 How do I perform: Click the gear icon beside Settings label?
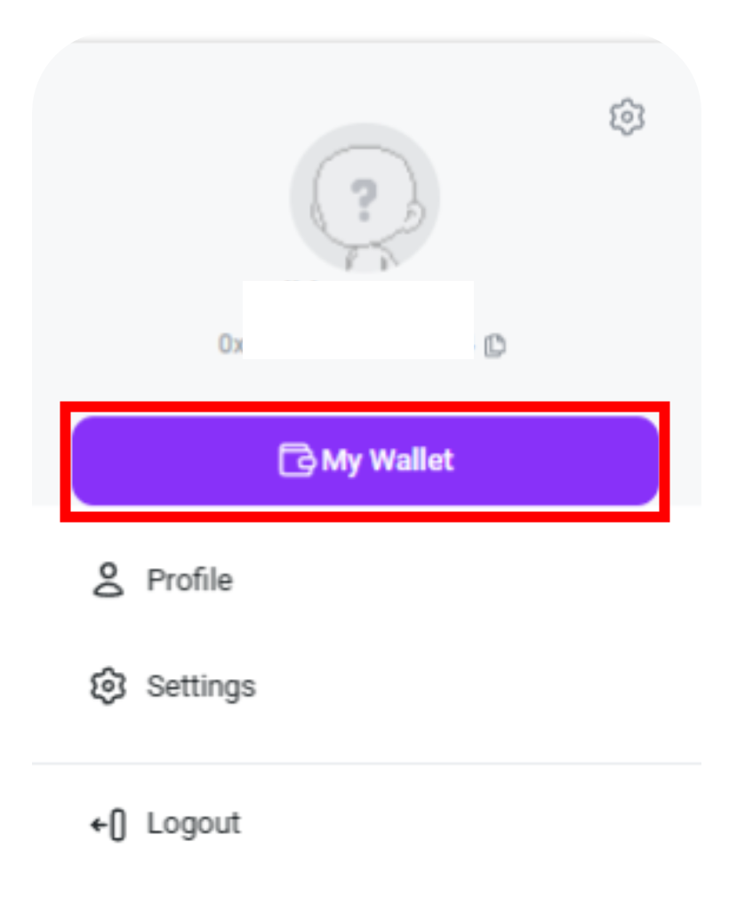click(x=108, y=685)
